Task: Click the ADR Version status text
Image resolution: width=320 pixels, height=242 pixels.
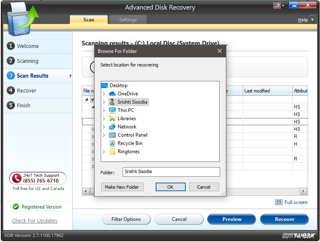Action: coord(34,235)
